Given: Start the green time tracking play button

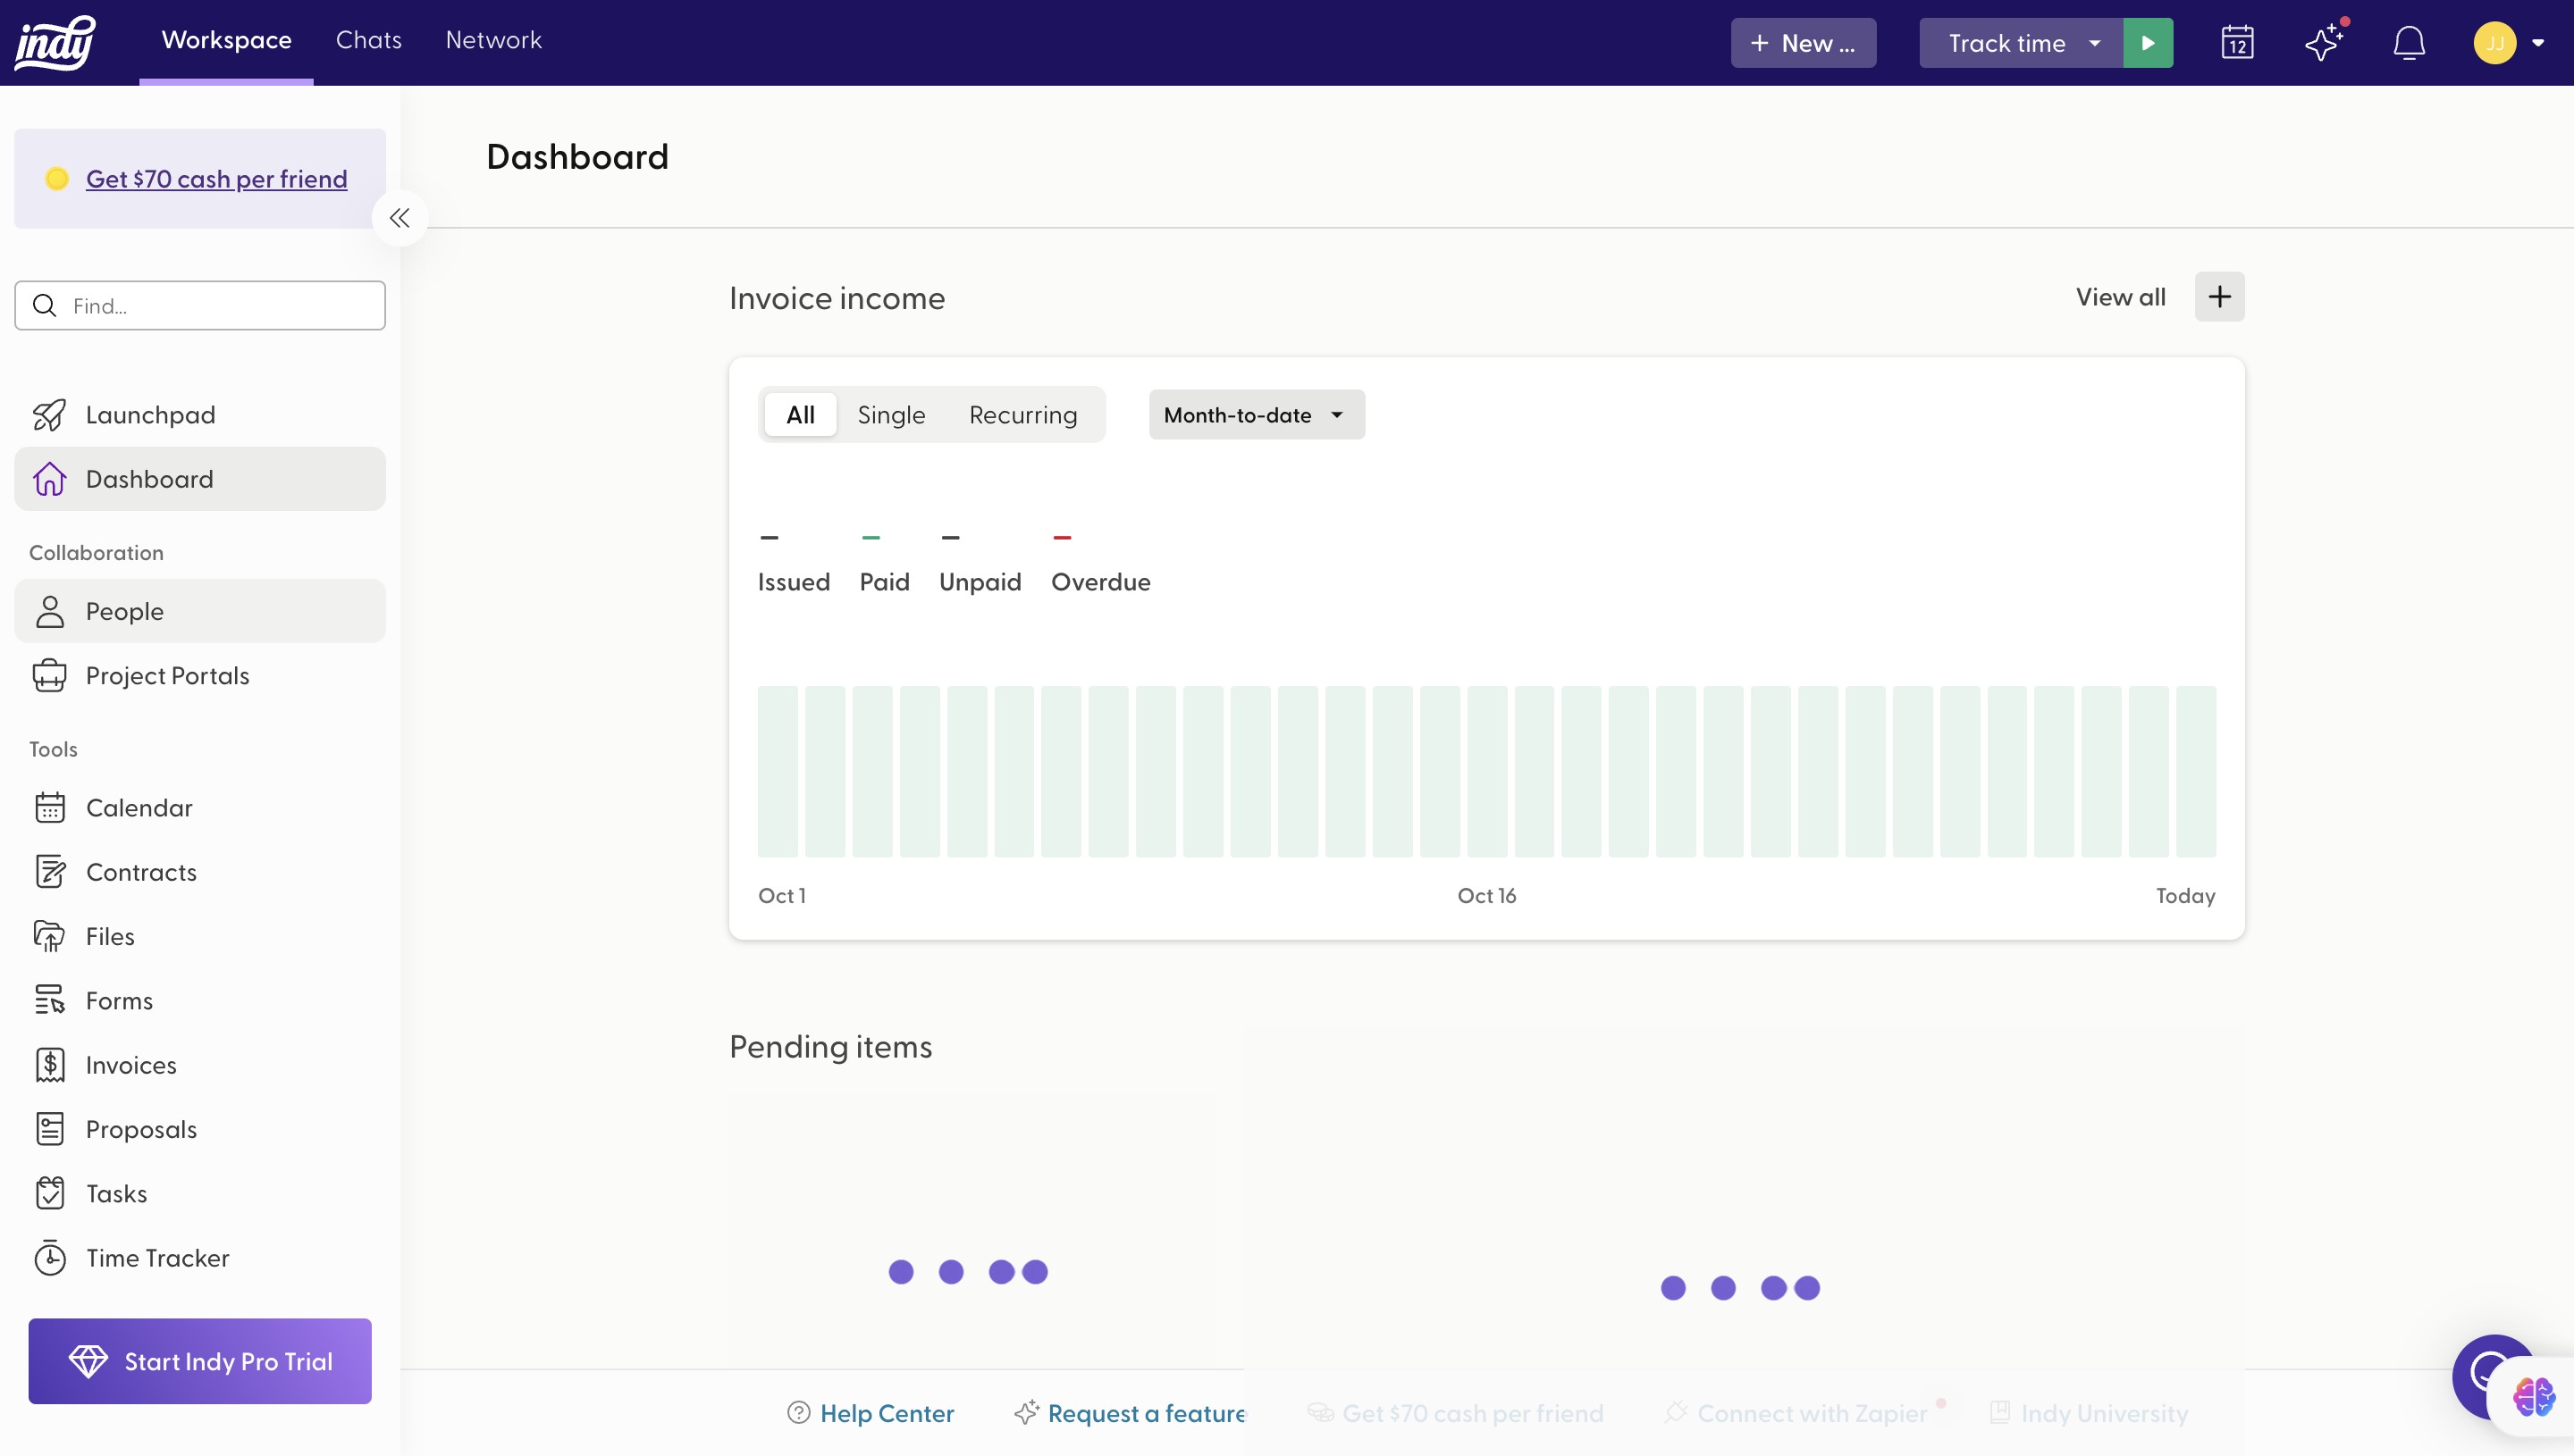Looking at the screenshot, I should (2147, 43).
